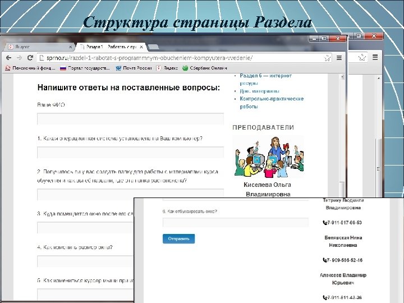
Task: Click the address bar URL
Action: click(149, 58)
